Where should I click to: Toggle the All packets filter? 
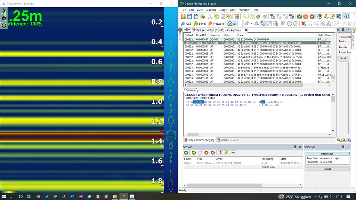[232, 23]
